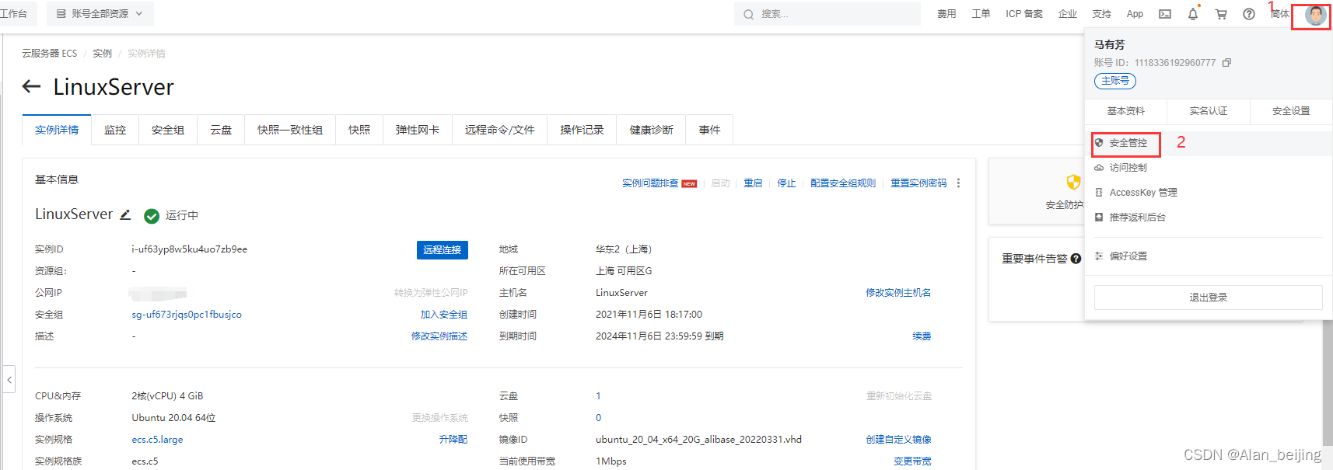Viewport: 1333px width, 470px height.
Task: Open the help question mark icon
Action: (1249, 14)
